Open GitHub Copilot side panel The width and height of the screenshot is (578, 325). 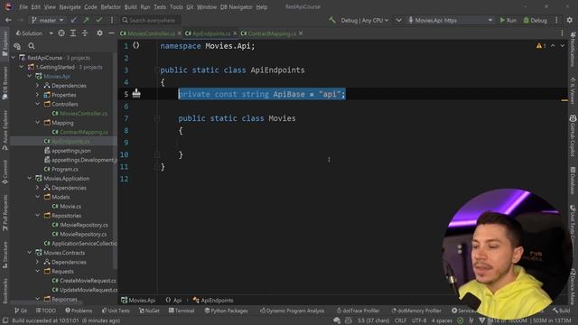pyautogui.click(x=573, y=135)
